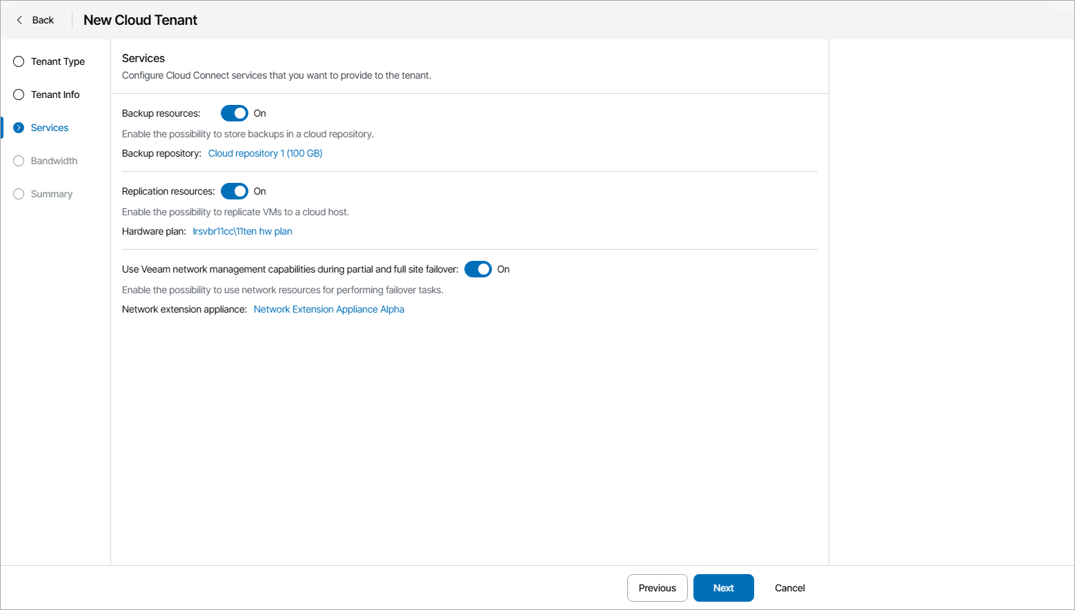Click the Tenant Type step circle icon
The width and height of the screenshot is (1075, 610).
click(19, 61)
